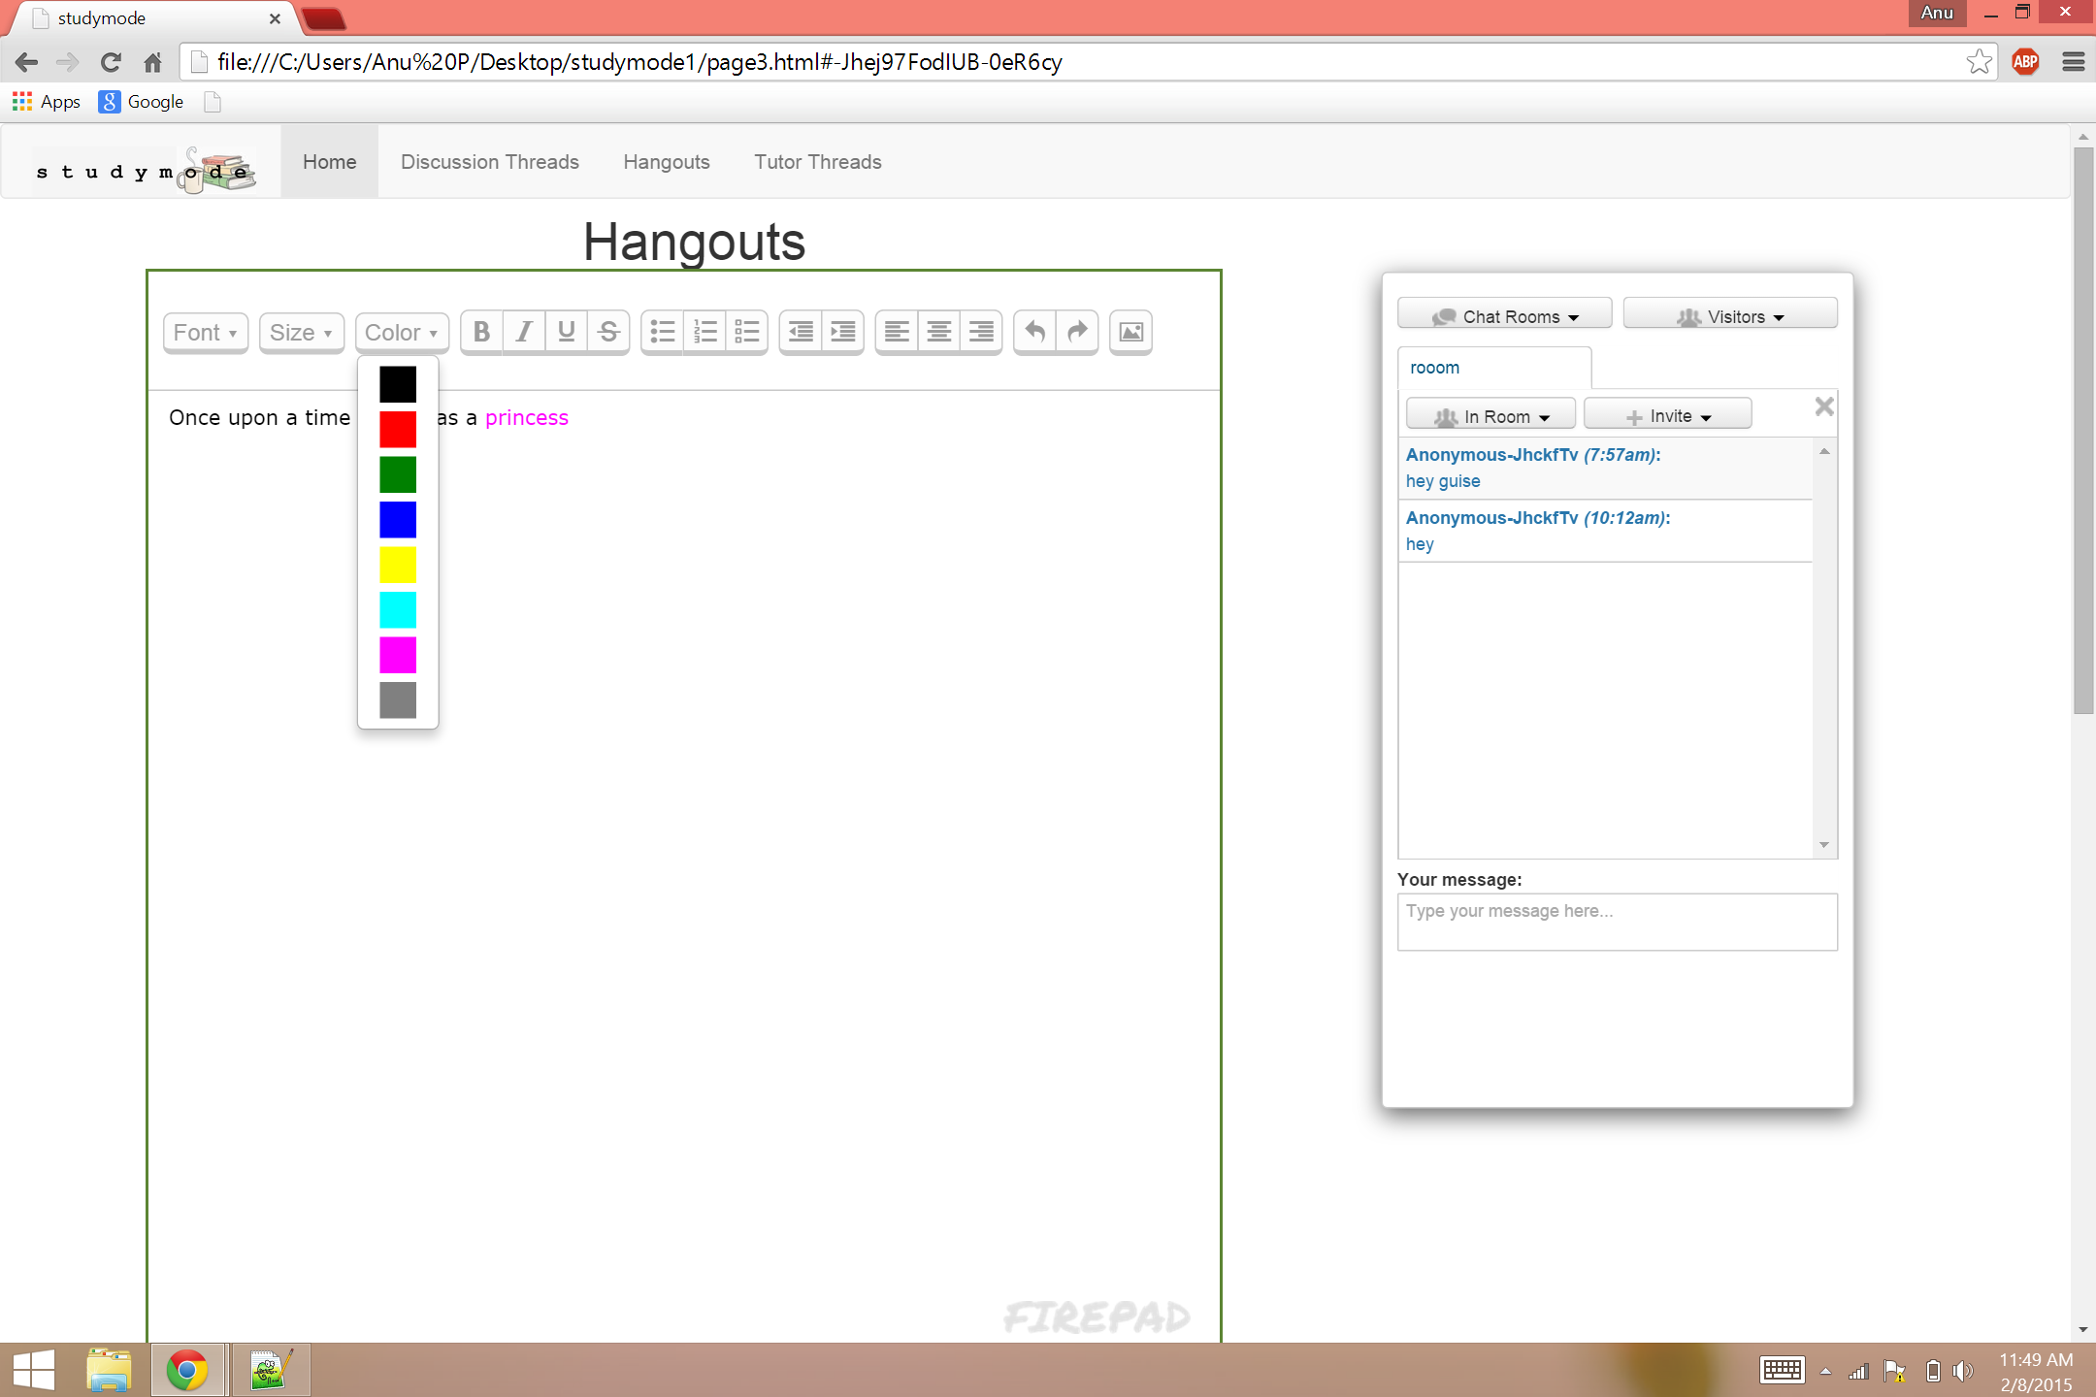The height and width of the screenshot is (1397, 2096).
Task: Click the chat message input field
Action: 1617,922
